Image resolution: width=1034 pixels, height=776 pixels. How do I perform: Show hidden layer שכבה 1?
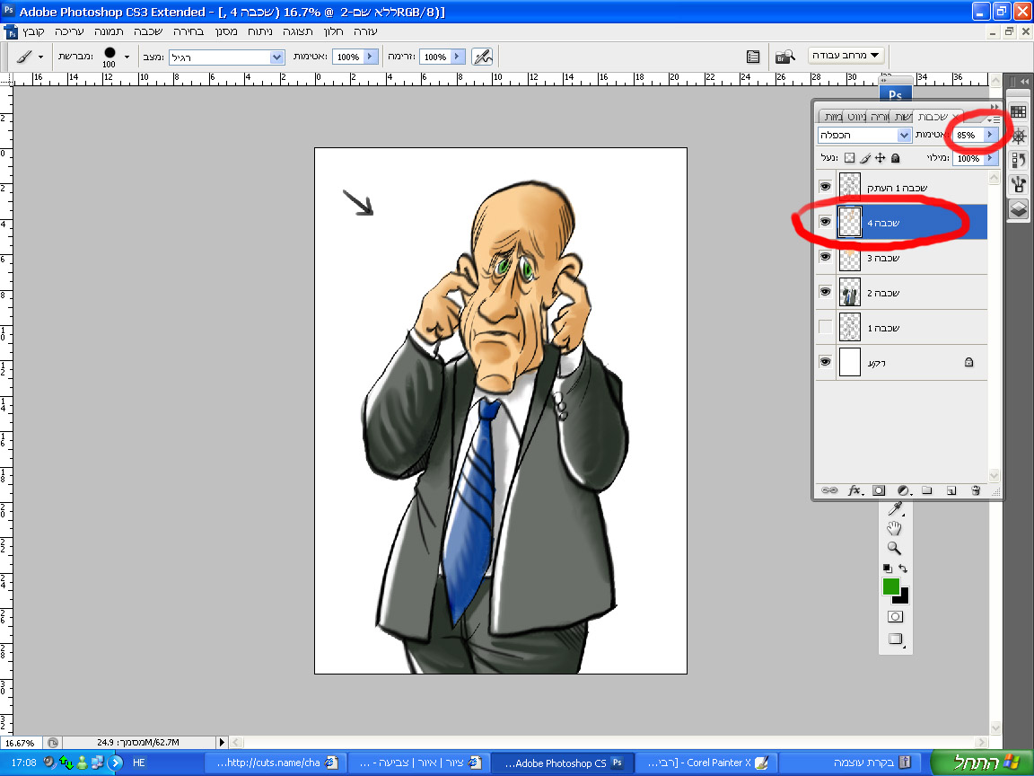point(825,327)
